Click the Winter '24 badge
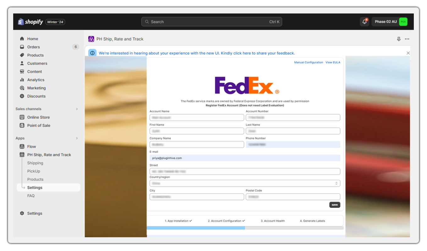Viewport: 427px width, 251px height. (55, 22)
